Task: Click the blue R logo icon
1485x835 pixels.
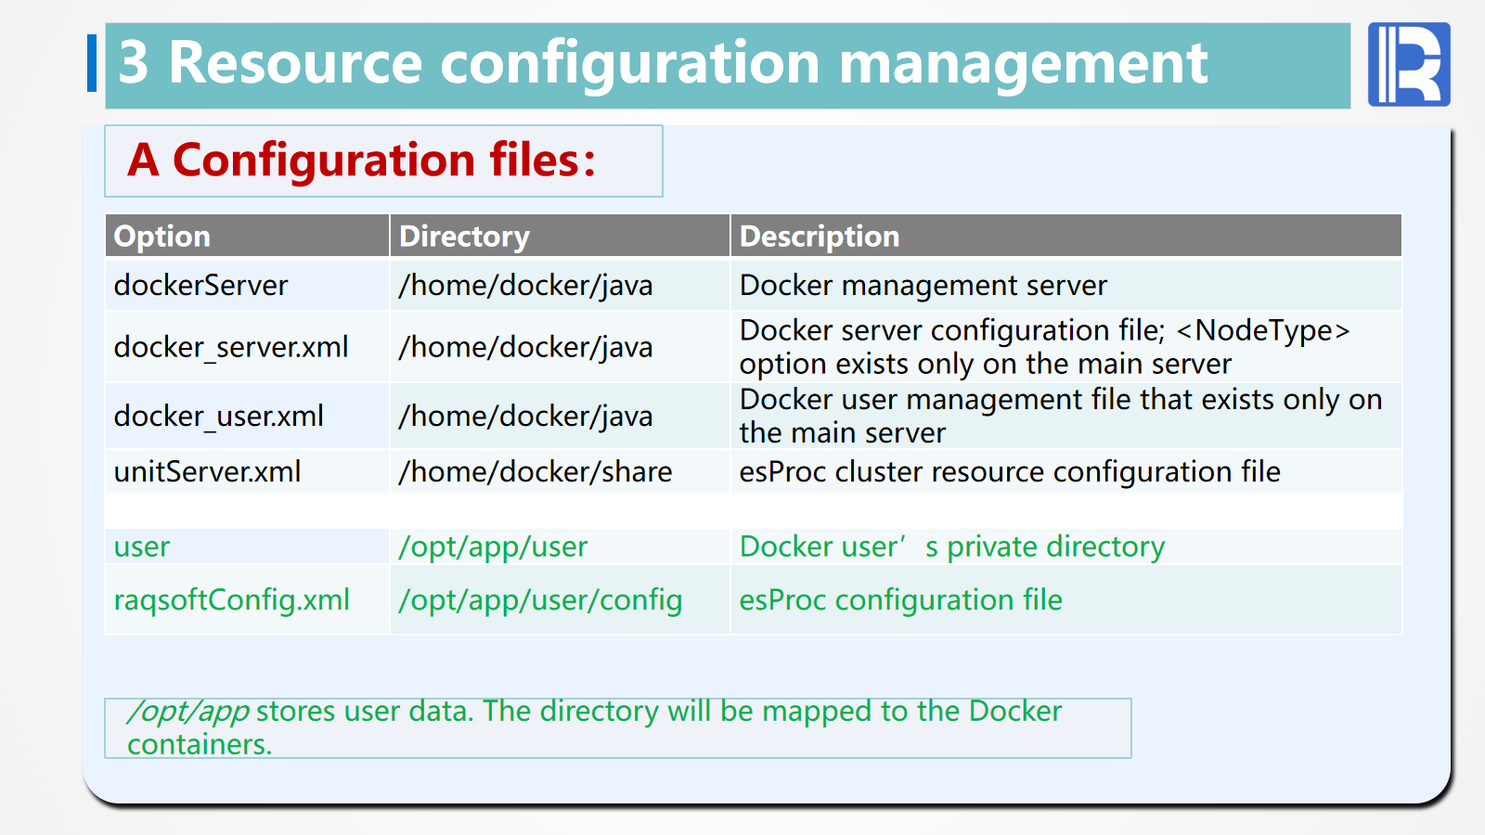Action: point(1408,64)
